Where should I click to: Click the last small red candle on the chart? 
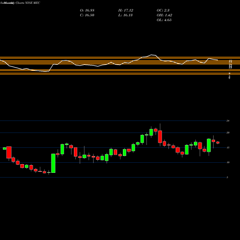218,143
